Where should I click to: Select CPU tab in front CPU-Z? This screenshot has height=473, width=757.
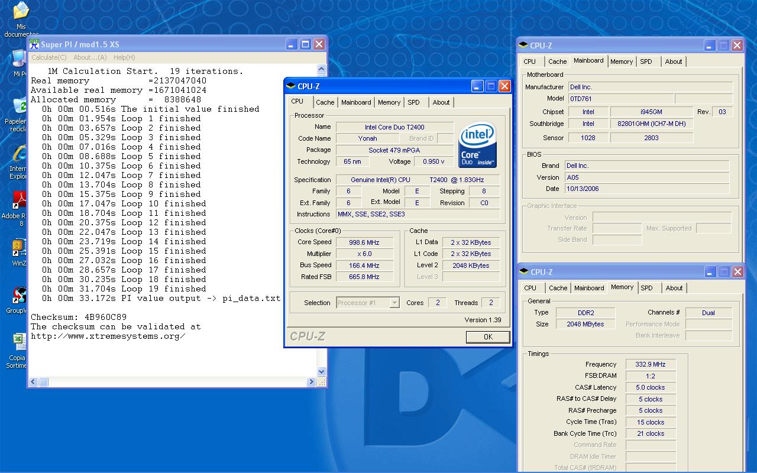297,101
